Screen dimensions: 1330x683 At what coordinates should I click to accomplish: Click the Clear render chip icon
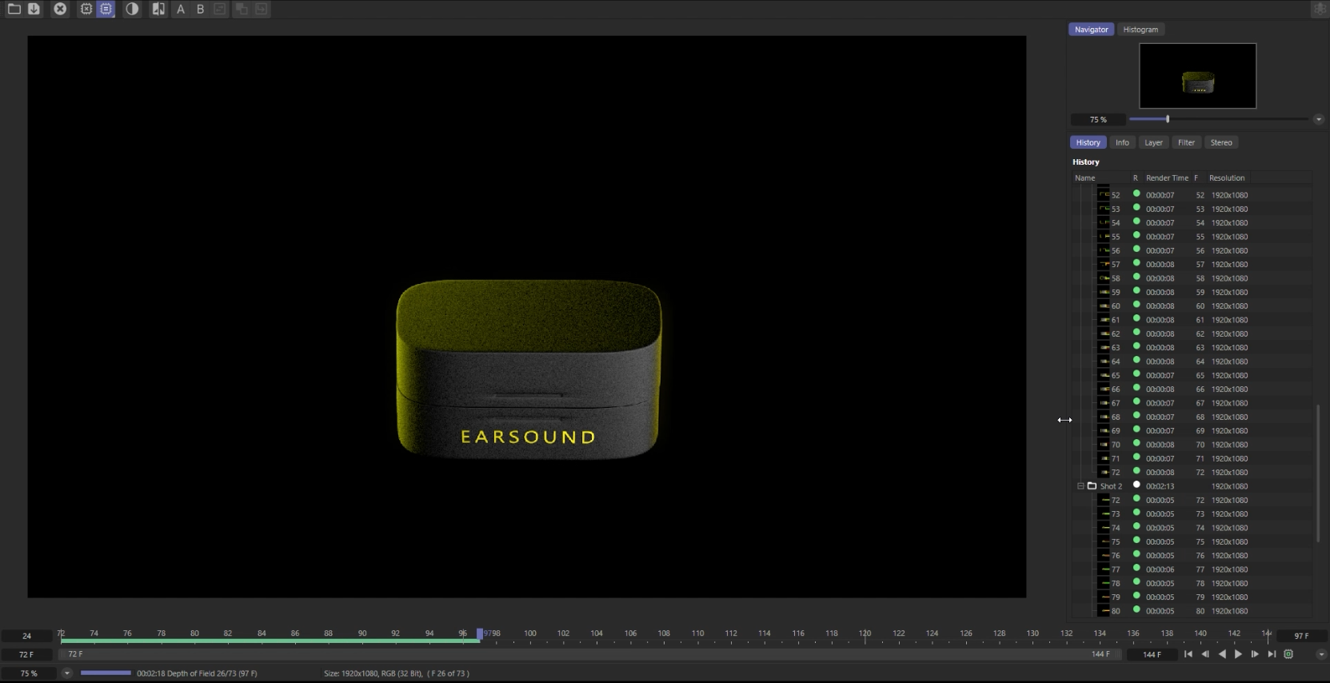tap(86, 9)
